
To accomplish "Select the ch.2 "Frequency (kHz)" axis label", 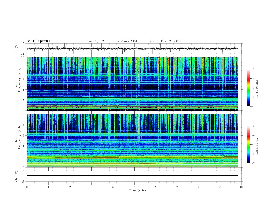I will coord(19,137).
